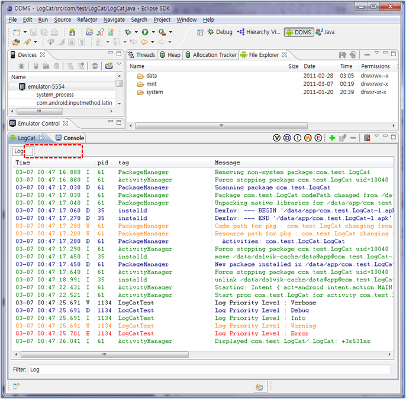Click the green plus add filter icon

tap(332, 138)
